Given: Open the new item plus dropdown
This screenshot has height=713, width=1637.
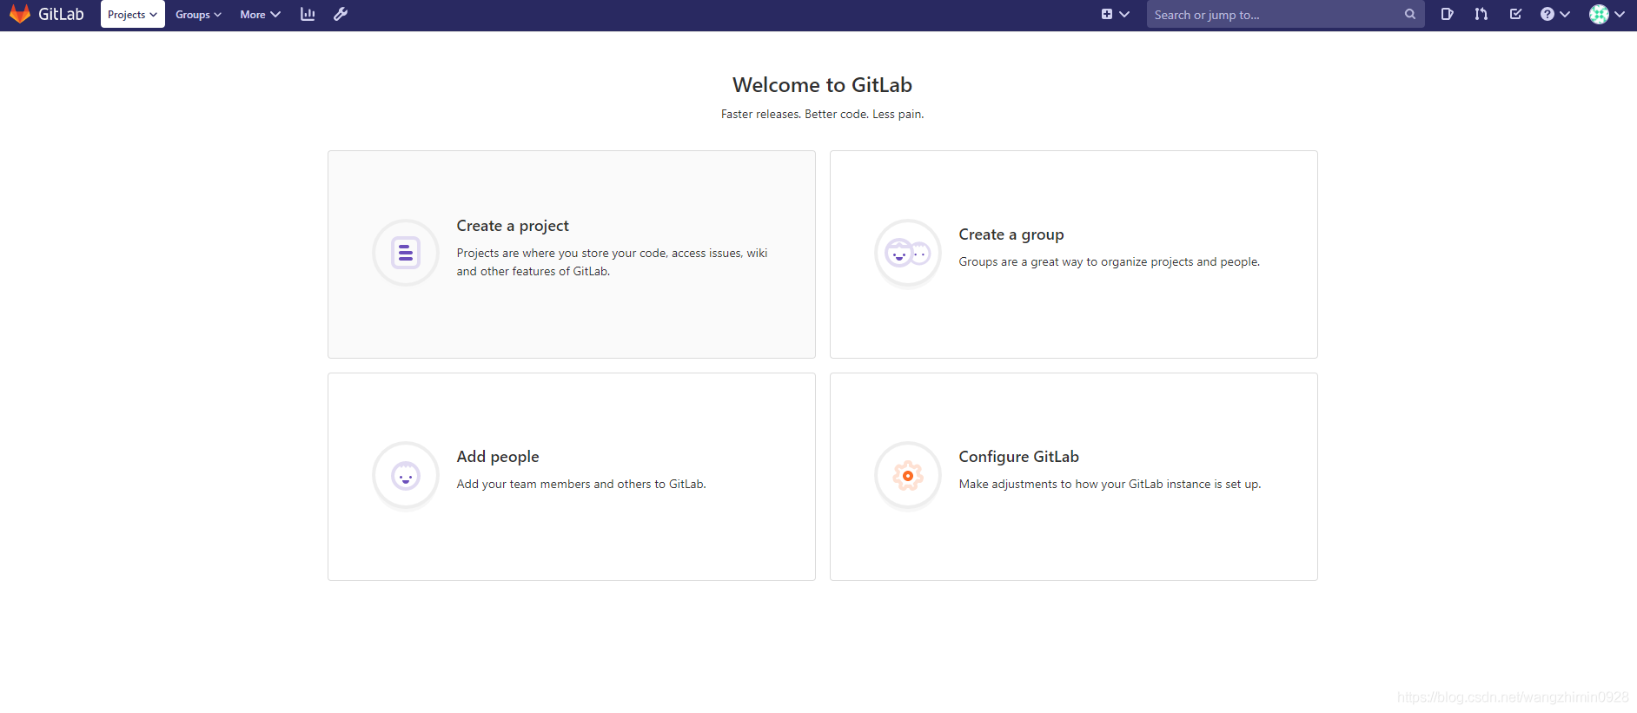Looking at the screenshot, I should 1115,14.
